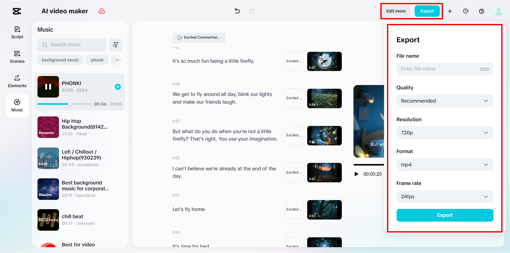This screenshot has height=253, width=510.
Task: Click the file name input field
Action: click(x=445, y=69)
